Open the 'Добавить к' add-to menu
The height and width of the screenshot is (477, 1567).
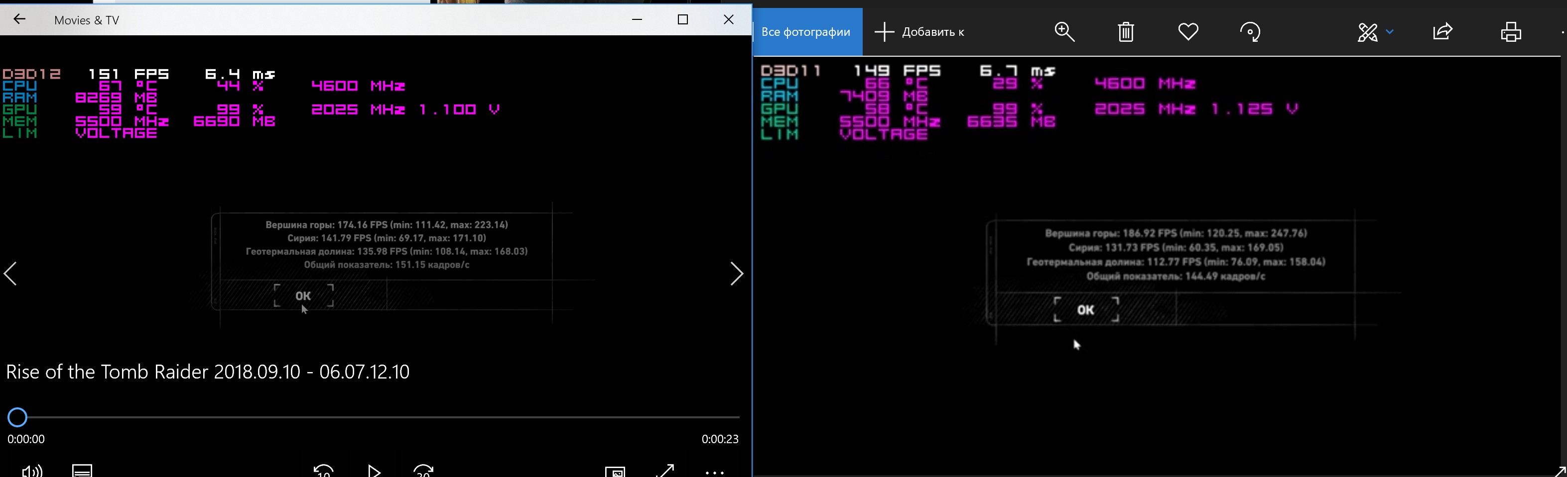click(919, 32)
